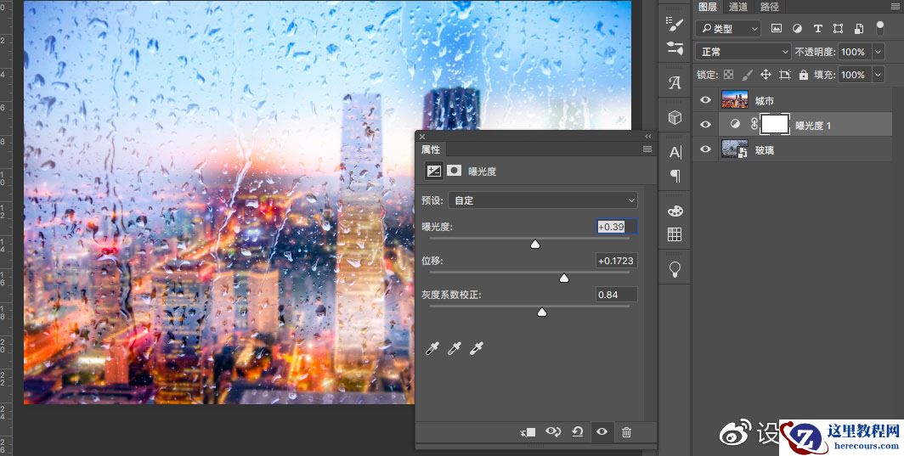Screen dimensions: 904x456
Task: Switch to the 图层 tab
Action: tap(707, 7)
